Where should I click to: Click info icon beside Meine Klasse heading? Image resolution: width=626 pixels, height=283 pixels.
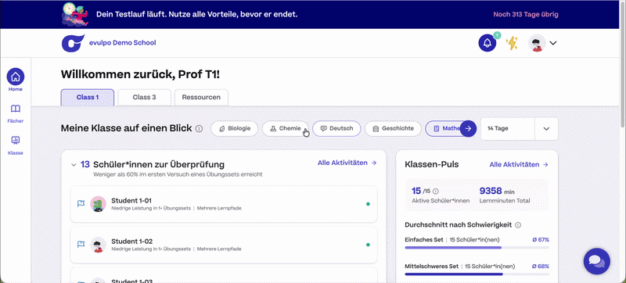[200, 129]
